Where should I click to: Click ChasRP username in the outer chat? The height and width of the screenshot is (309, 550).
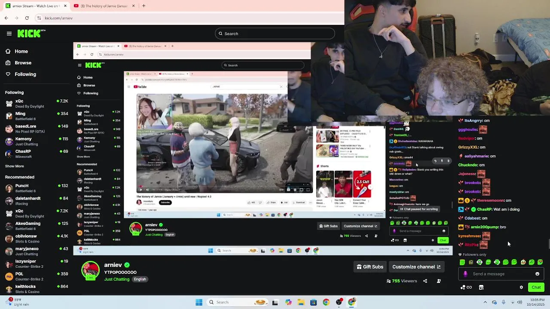(484, 209)
